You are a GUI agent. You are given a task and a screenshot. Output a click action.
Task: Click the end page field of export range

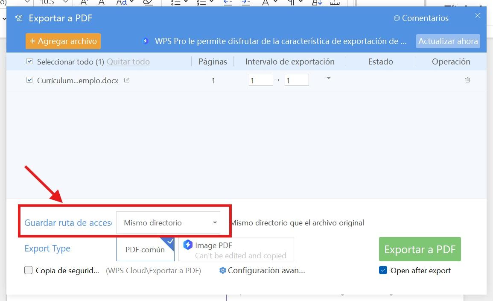[x=297, y=80]
